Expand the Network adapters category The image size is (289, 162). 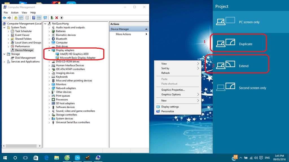49,88
